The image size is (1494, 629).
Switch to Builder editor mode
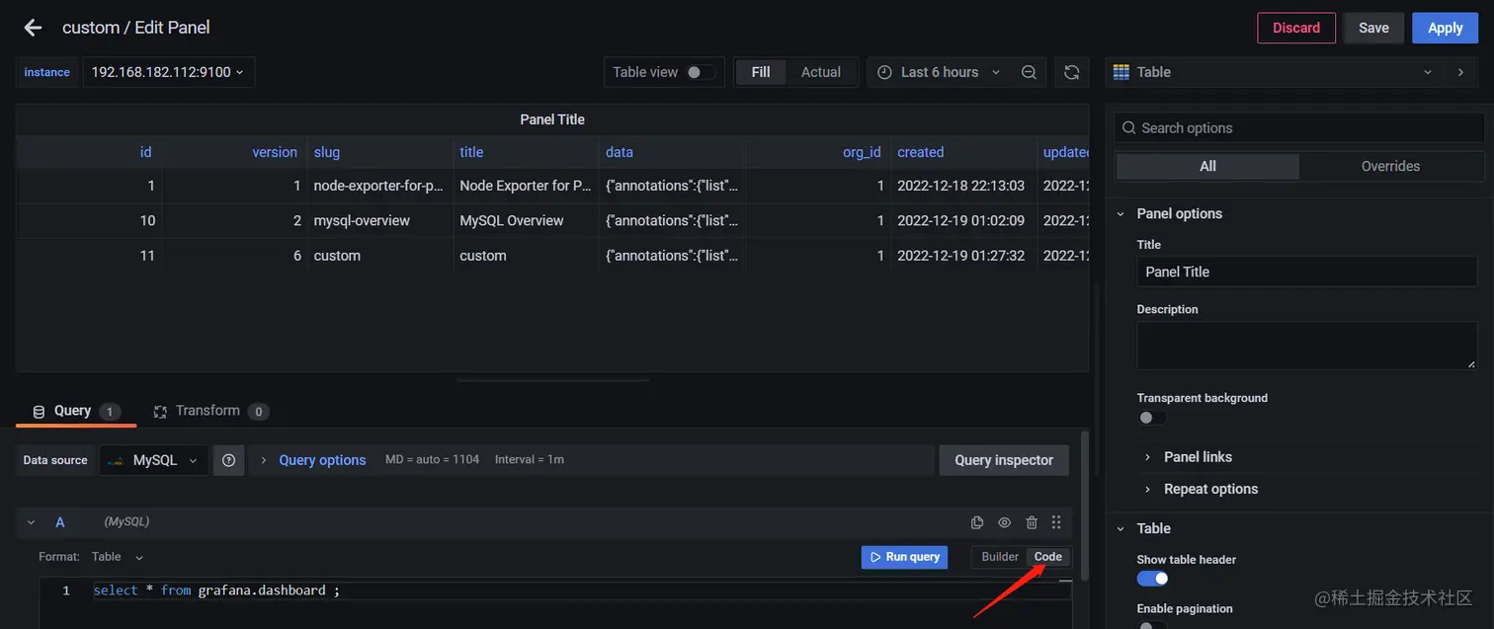[x=1000, y=557]
